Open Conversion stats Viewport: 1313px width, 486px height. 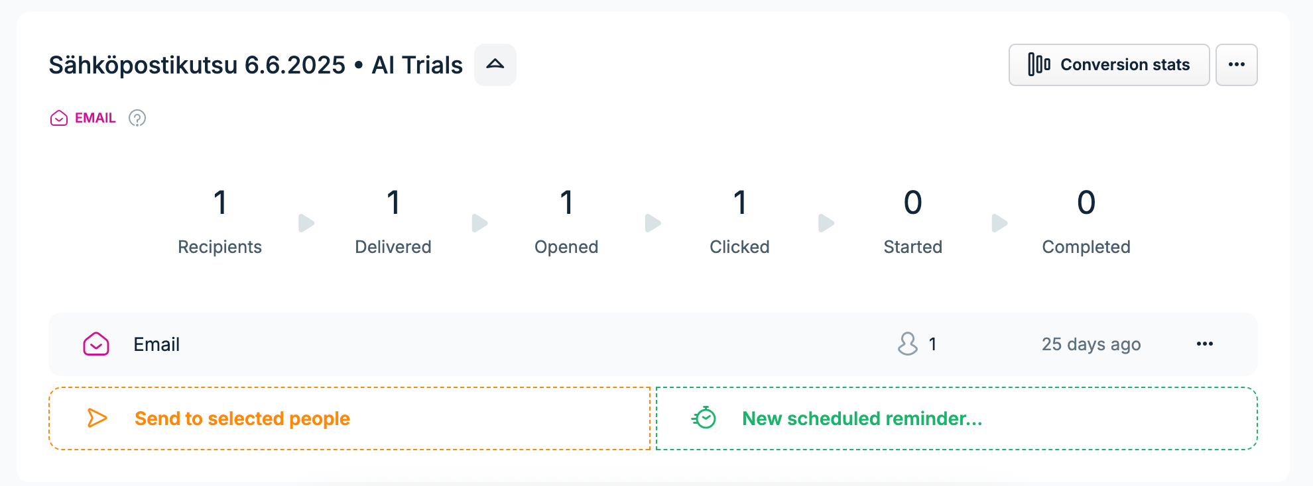coord(1109,65)
